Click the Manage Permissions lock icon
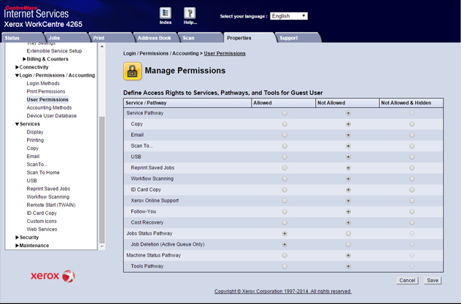This screenshot has height=304, width=461. point(132,71)
